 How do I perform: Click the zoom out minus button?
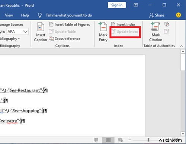coord(130,140)
